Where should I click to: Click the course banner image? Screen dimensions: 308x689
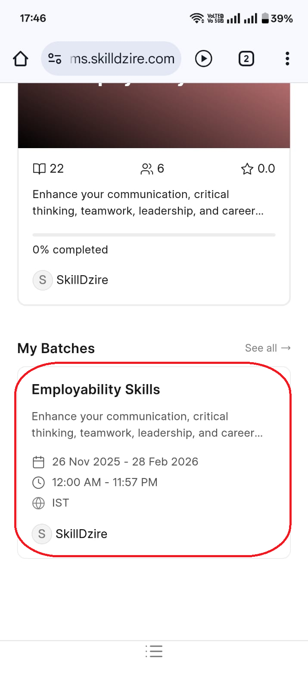point(154,115)
